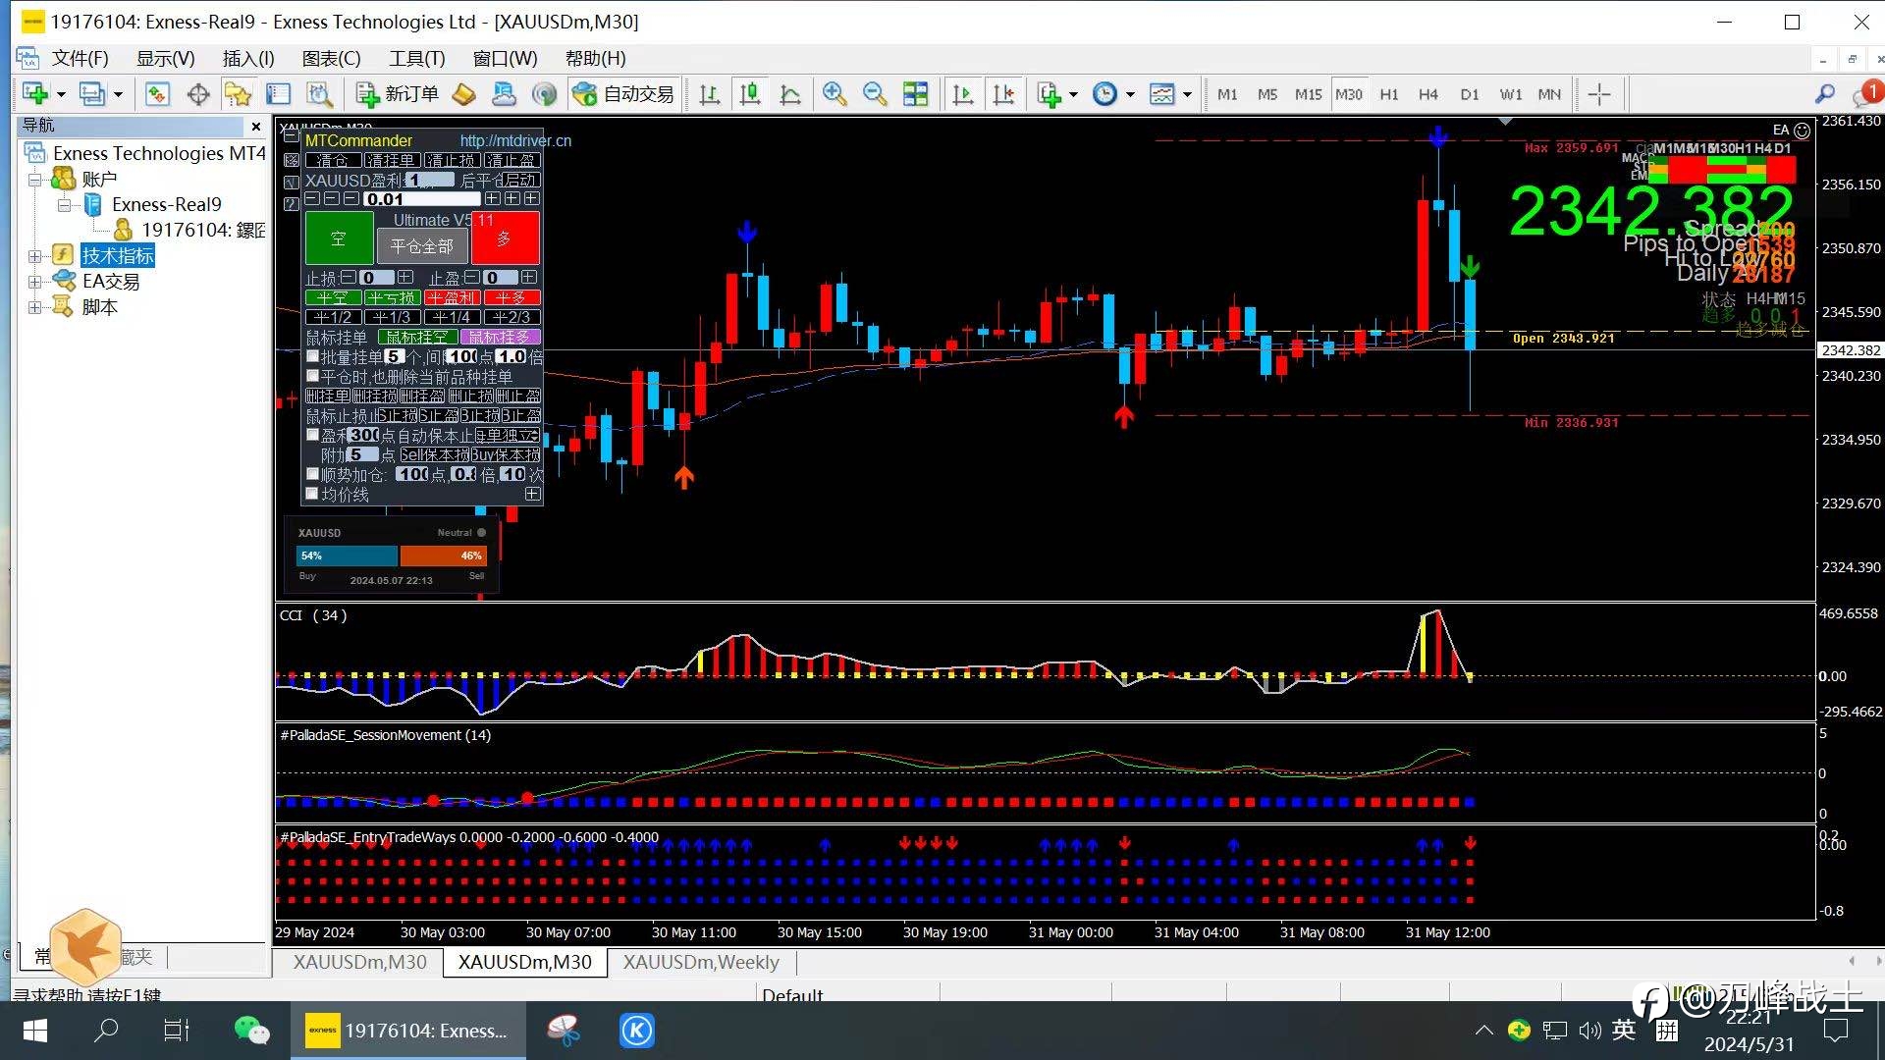
Task: Zoom in on the chart
Action: point(834,94)
